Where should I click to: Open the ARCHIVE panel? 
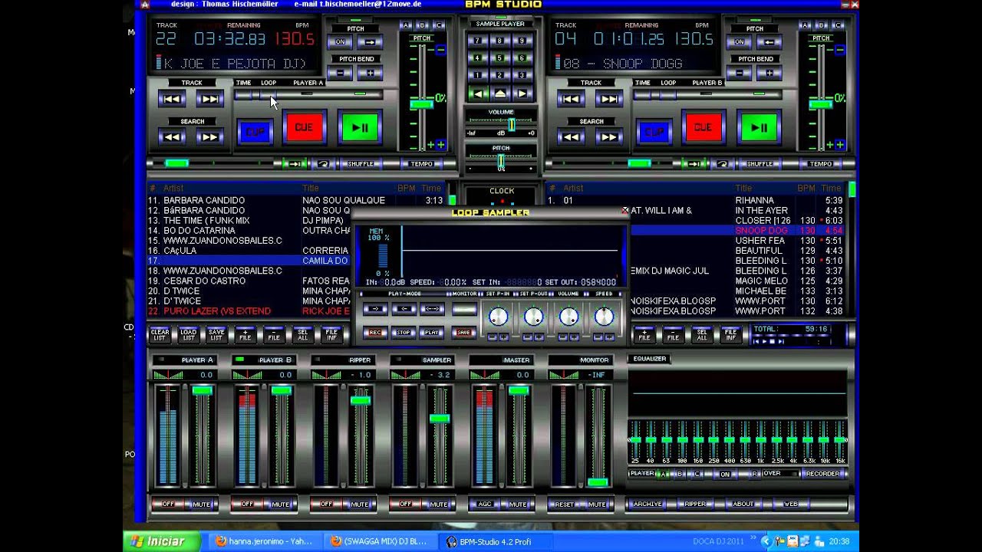[648, 504]
